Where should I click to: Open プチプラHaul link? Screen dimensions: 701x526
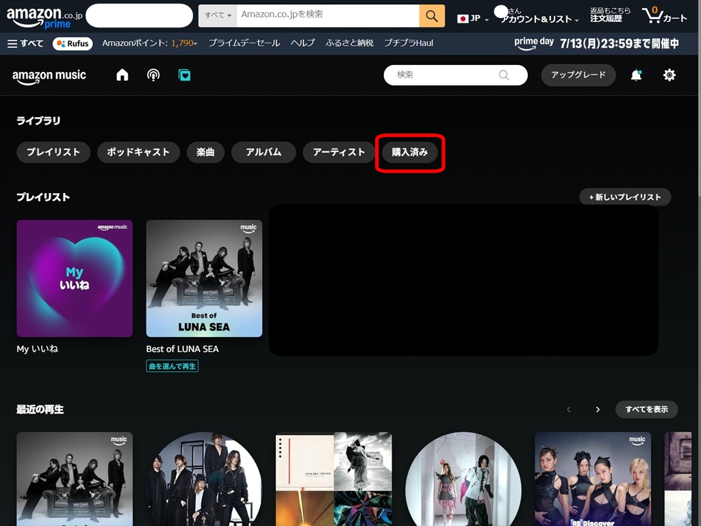pos(409,43)
